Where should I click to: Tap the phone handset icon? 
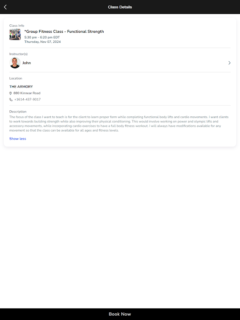(11, 100)
